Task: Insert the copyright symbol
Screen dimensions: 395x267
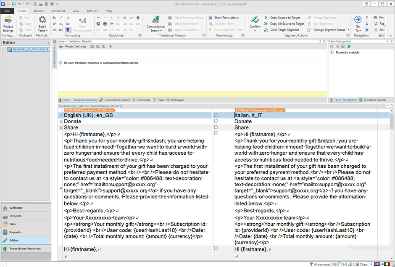Action: tap(98, 24)
